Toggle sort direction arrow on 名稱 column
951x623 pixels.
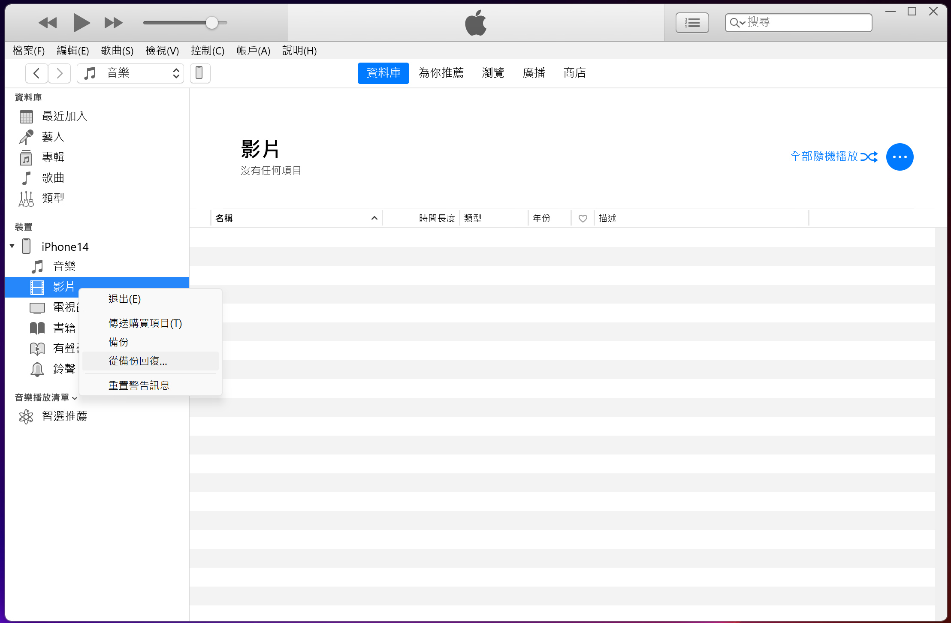(x=374, y=218)
